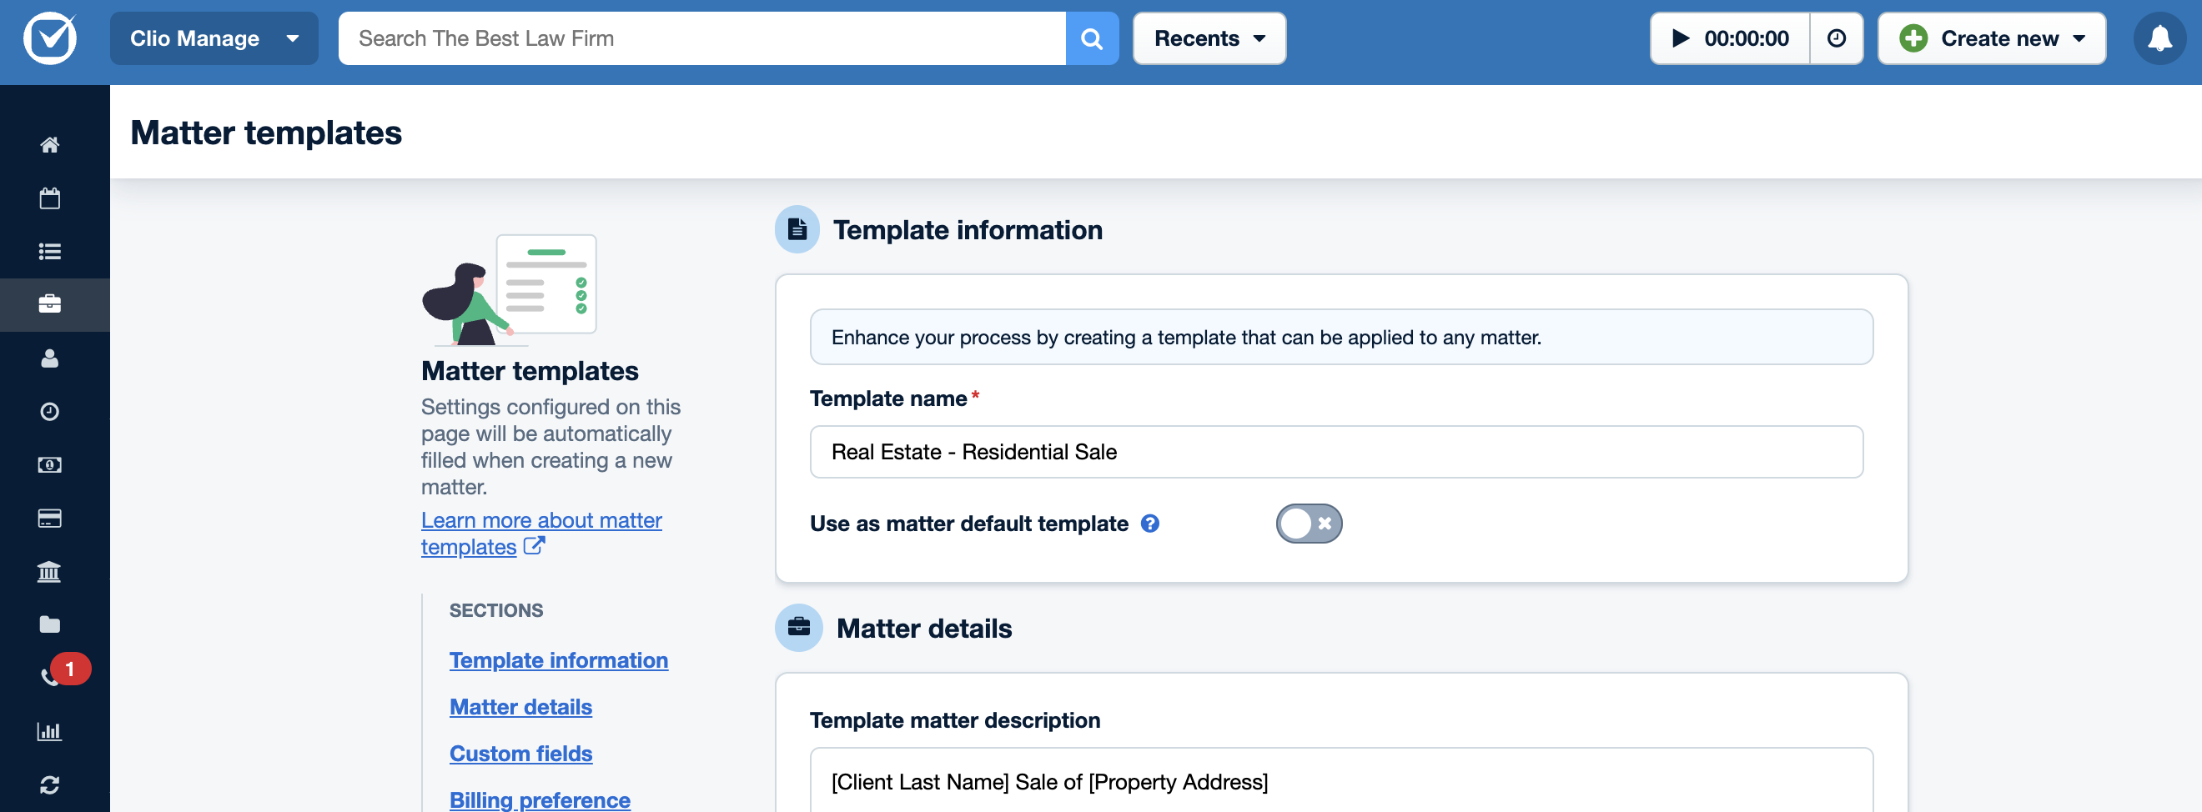
Task: Enable Use as matter default template
Action: [x=1308, y=523]
